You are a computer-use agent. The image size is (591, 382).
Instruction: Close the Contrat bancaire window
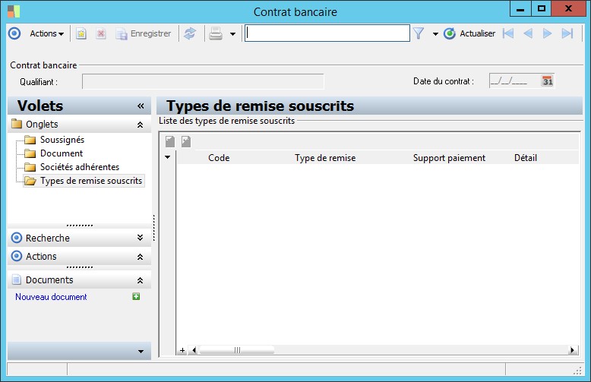[x=568, y=8]
